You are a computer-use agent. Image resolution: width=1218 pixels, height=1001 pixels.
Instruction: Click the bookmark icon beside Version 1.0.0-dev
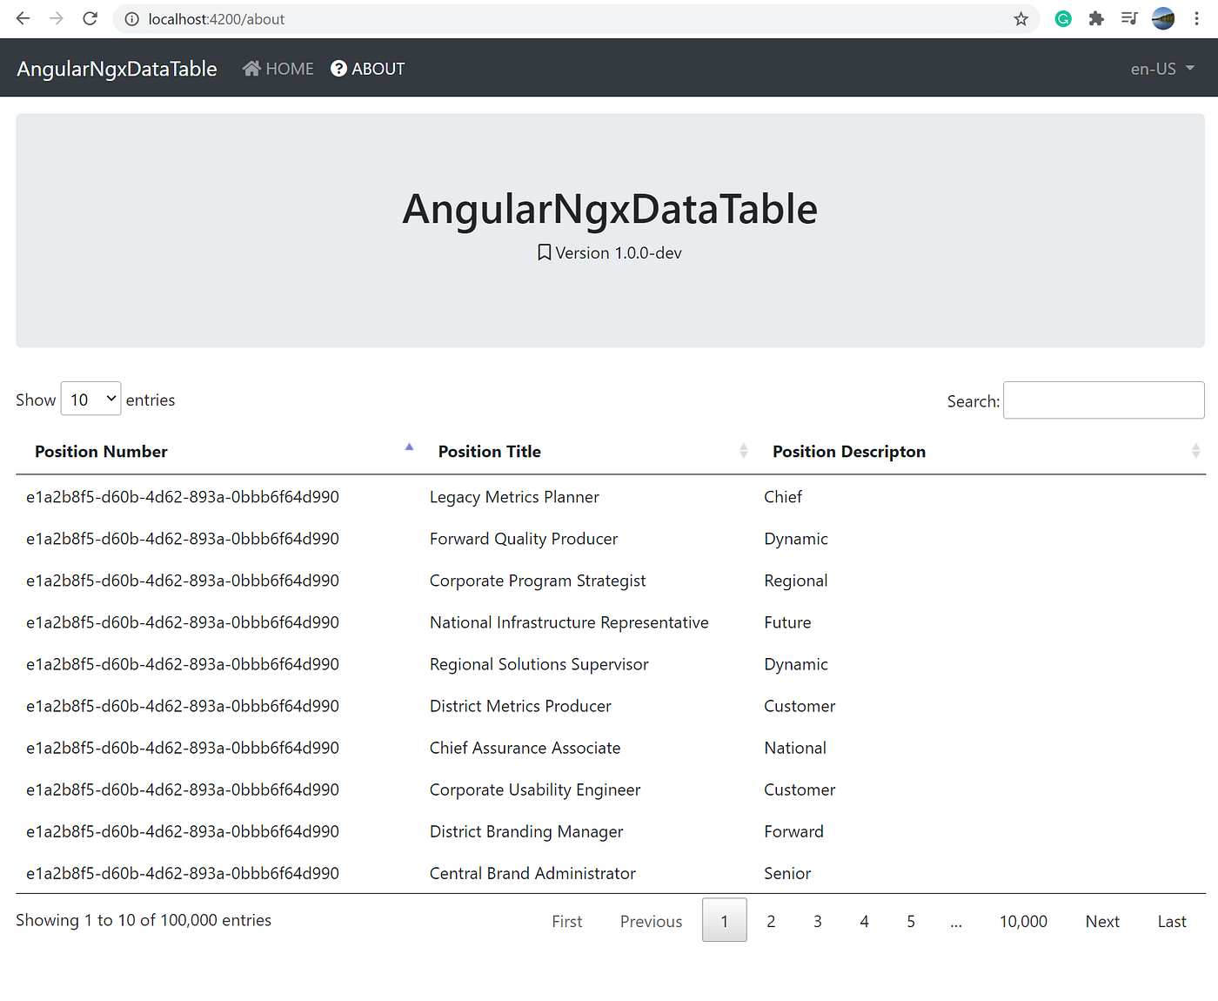(544, 252)
